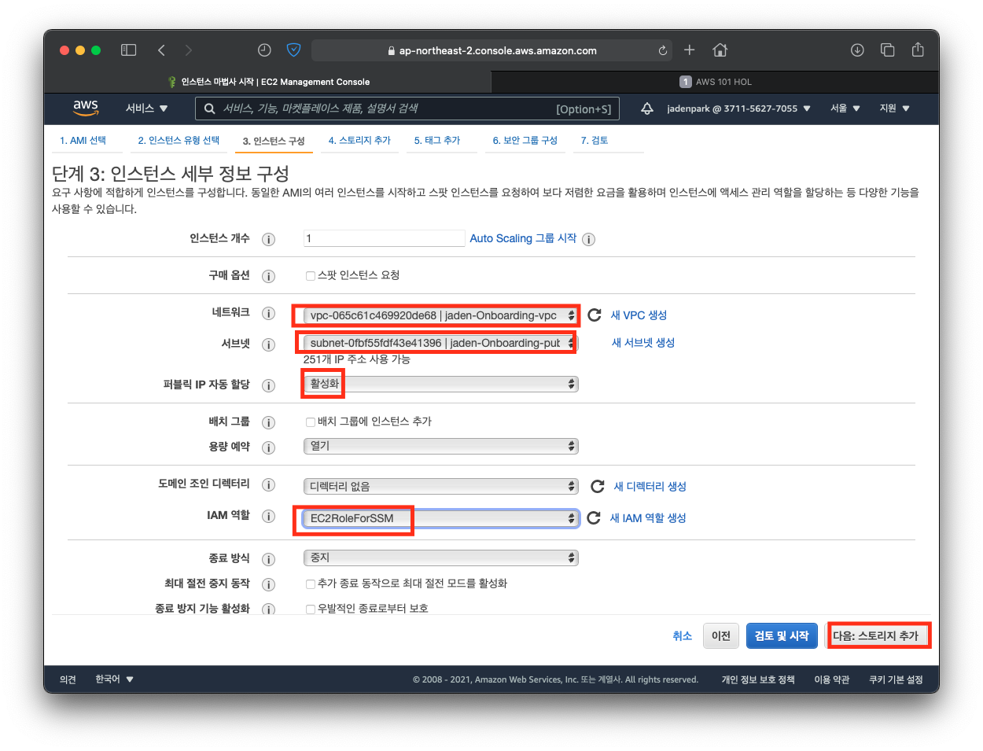983x751 pixels.
Task: Open the IAM 역할 dropdown
Action: [440, 518]
